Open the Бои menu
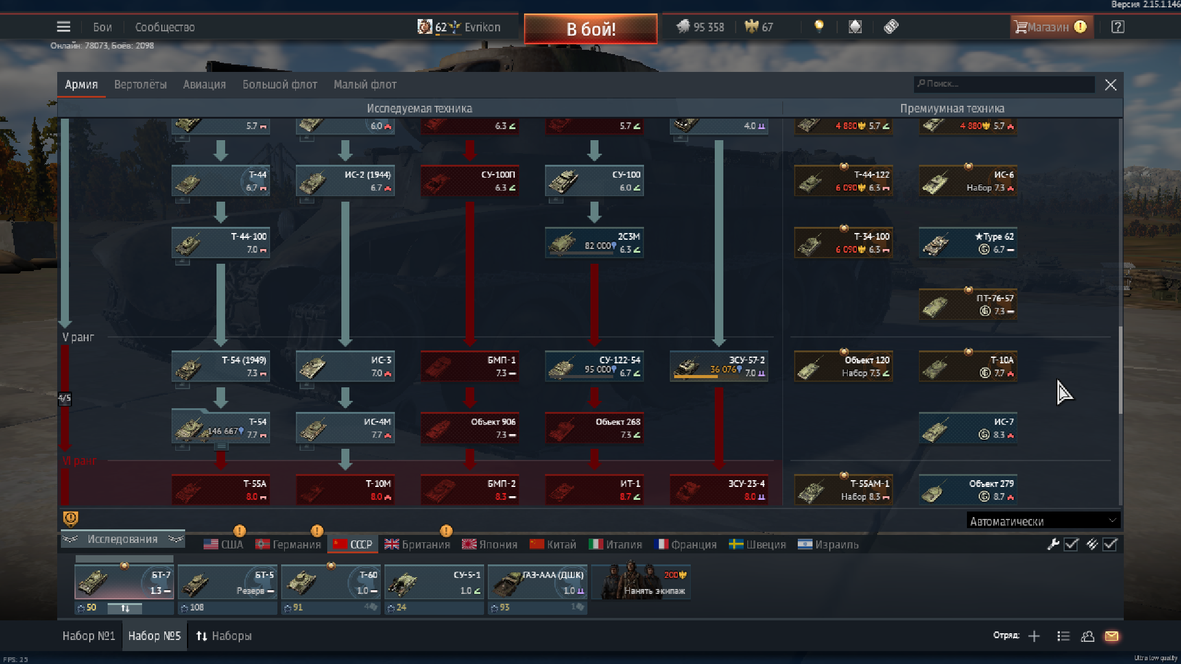The height and width of the screenshot is (664, 1181). click(x=102, y=27)
